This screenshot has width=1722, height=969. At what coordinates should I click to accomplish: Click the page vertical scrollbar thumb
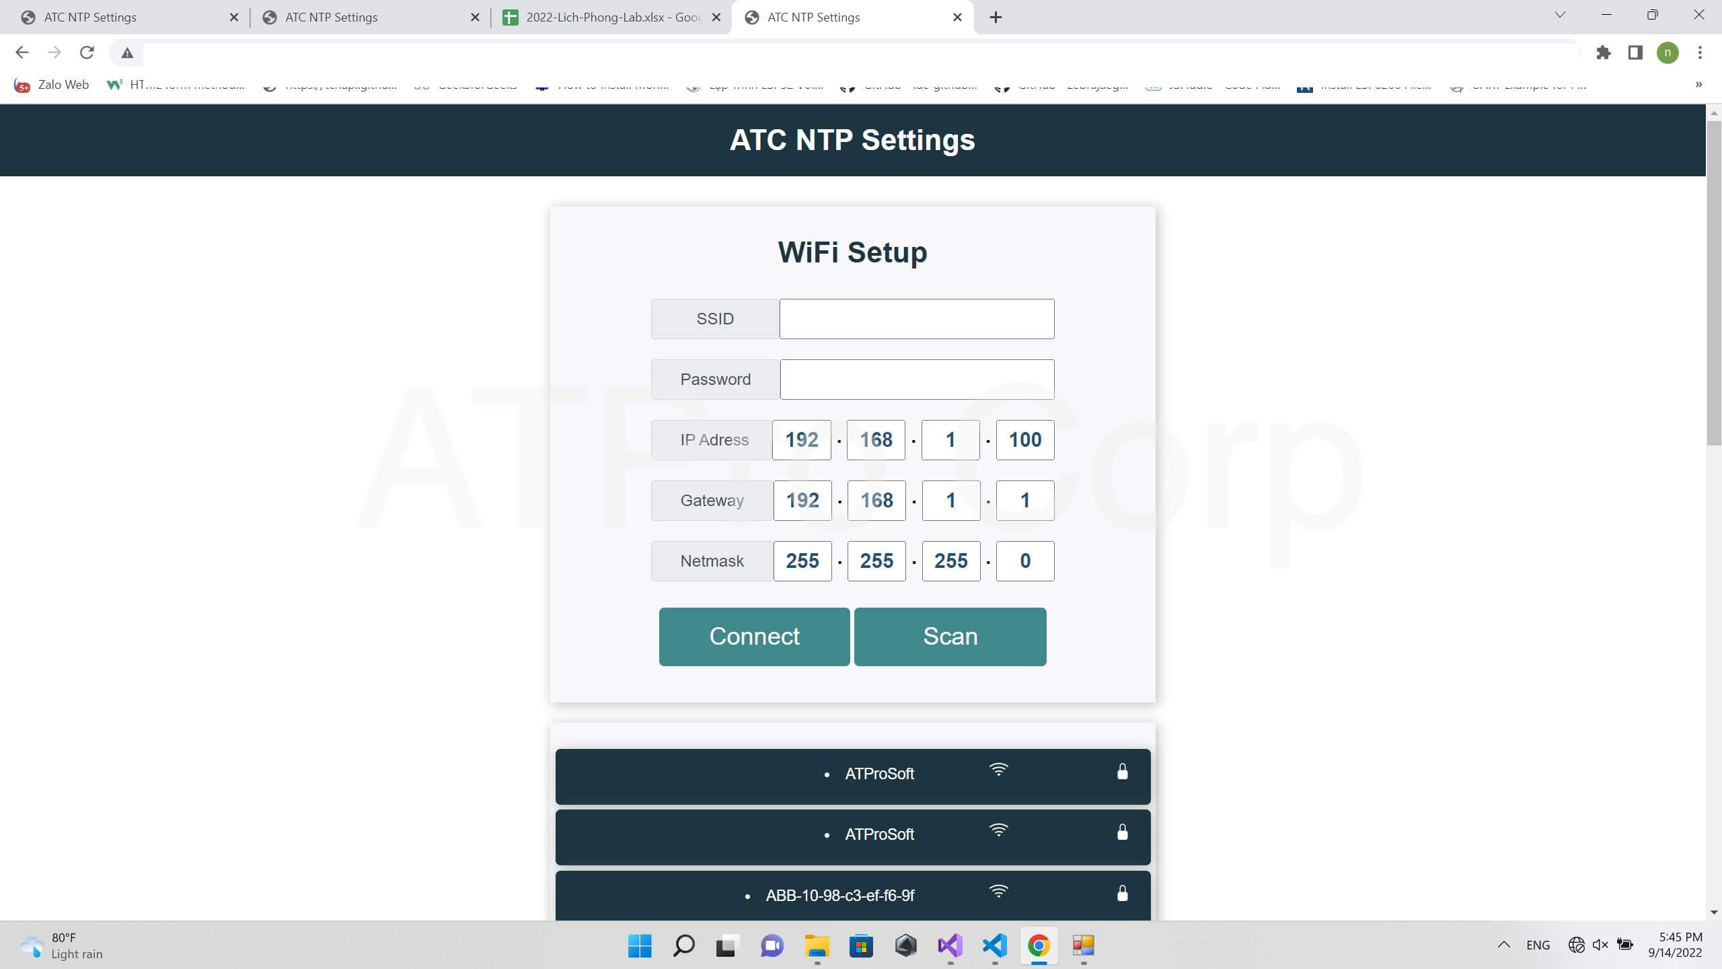[x=1713, y=283]
